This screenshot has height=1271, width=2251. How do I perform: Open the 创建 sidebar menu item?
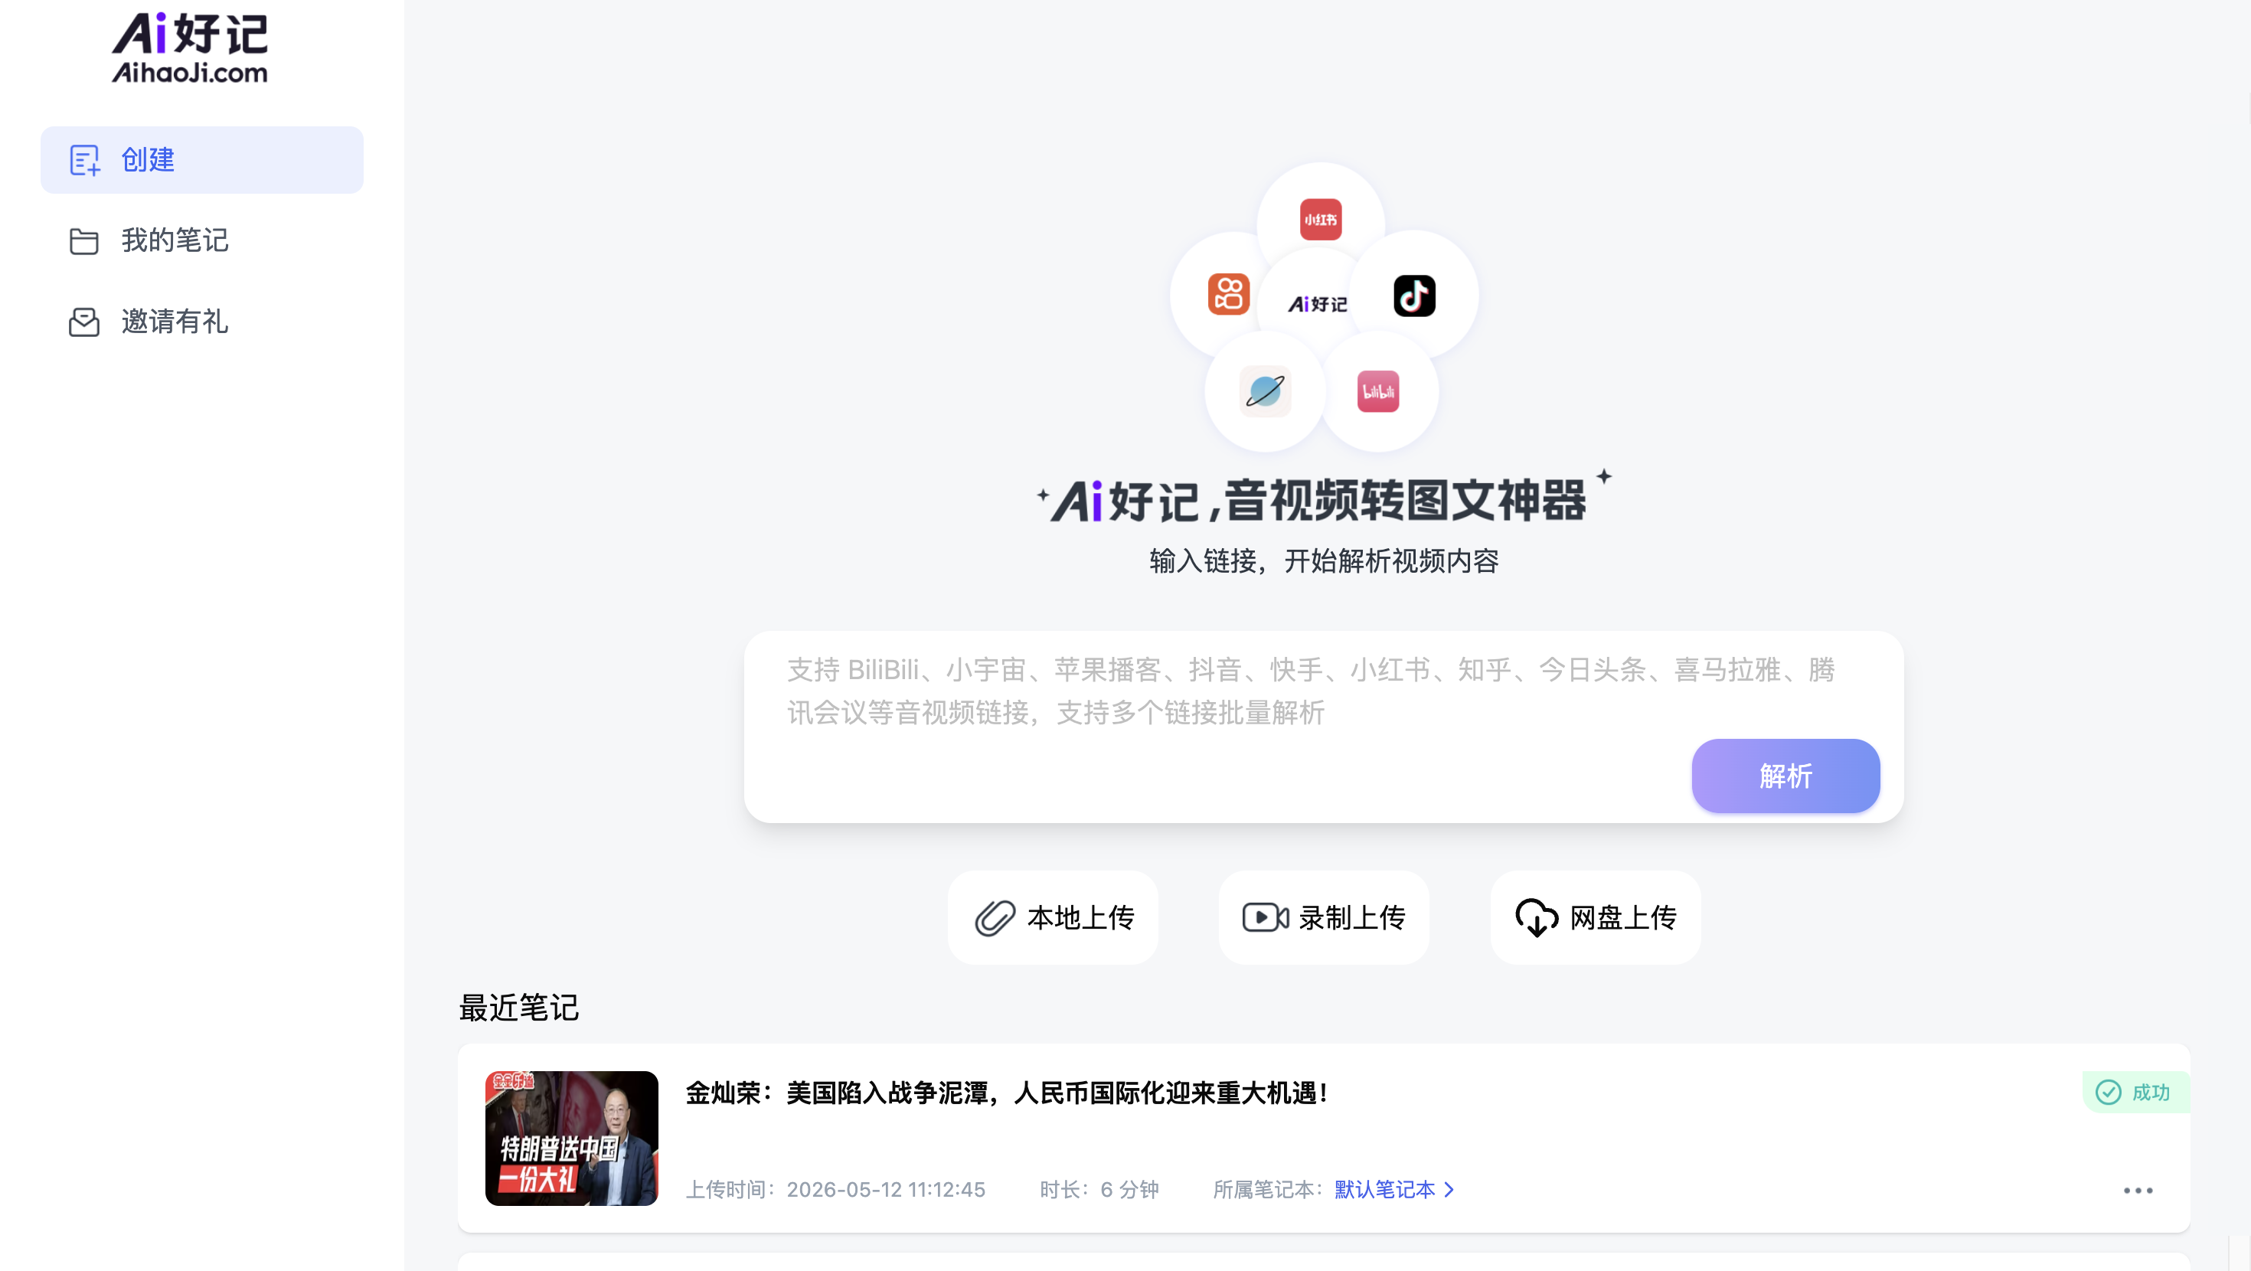point(202,160)
